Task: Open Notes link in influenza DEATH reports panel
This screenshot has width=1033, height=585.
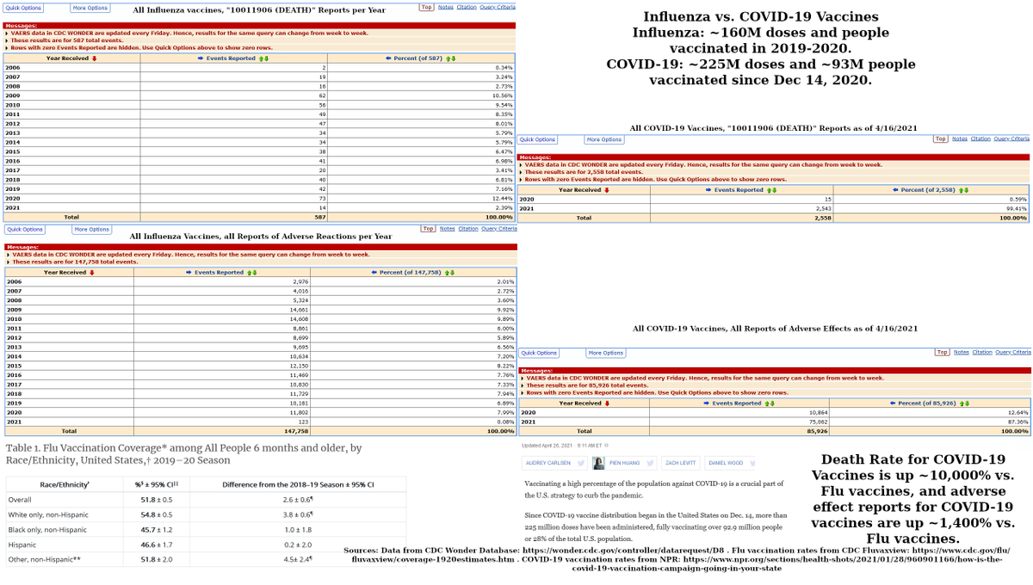Action: click(446, 7)
